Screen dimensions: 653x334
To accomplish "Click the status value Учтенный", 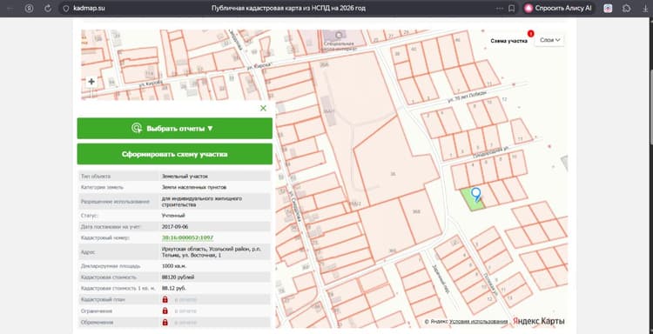I will (x=173, y=216).
